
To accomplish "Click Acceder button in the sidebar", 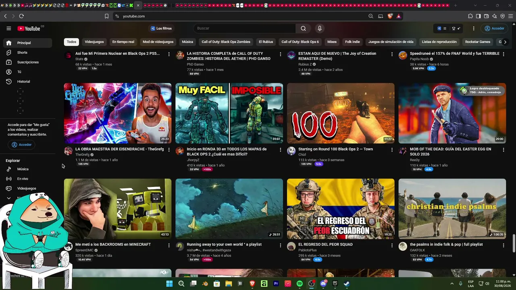I will pyautogui.click(x=21, y=145).
